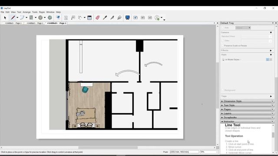Image resolution: width=278 pixels, height=156 pixels.
Task: Select the Style eyedropper tool
Action: [105, 17]
